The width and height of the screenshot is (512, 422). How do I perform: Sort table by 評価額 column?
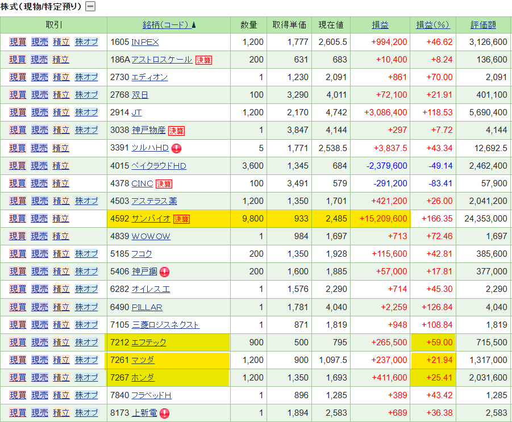(483, 25)
